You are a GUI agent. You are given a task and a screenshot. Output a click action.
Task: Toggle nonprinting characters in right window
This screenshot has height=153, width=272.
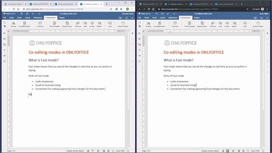[x=267, y=33]
